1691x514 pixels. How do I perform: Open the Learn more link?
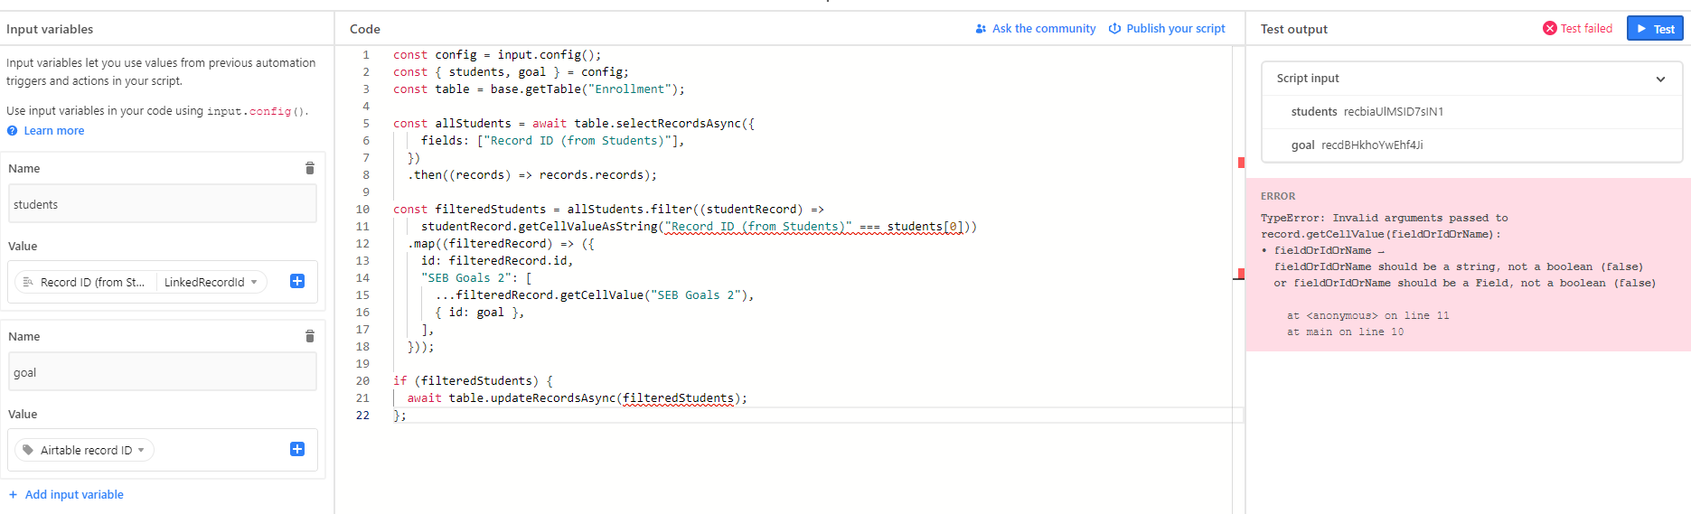point(54,131)
